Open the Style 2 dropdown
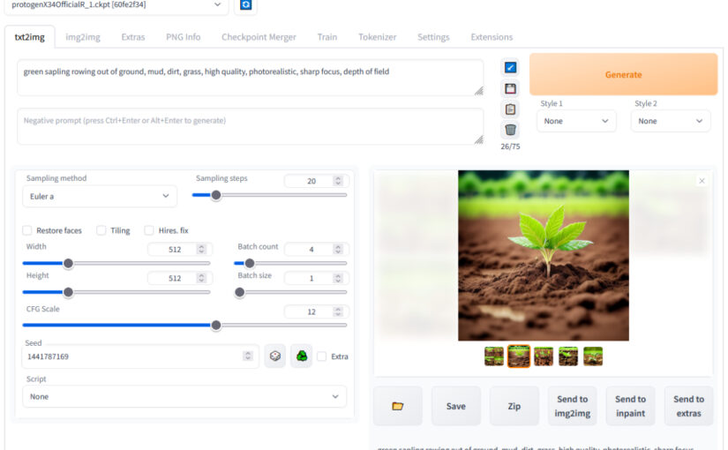The width and height of the screenshot is (728, 450). point(671,121)
